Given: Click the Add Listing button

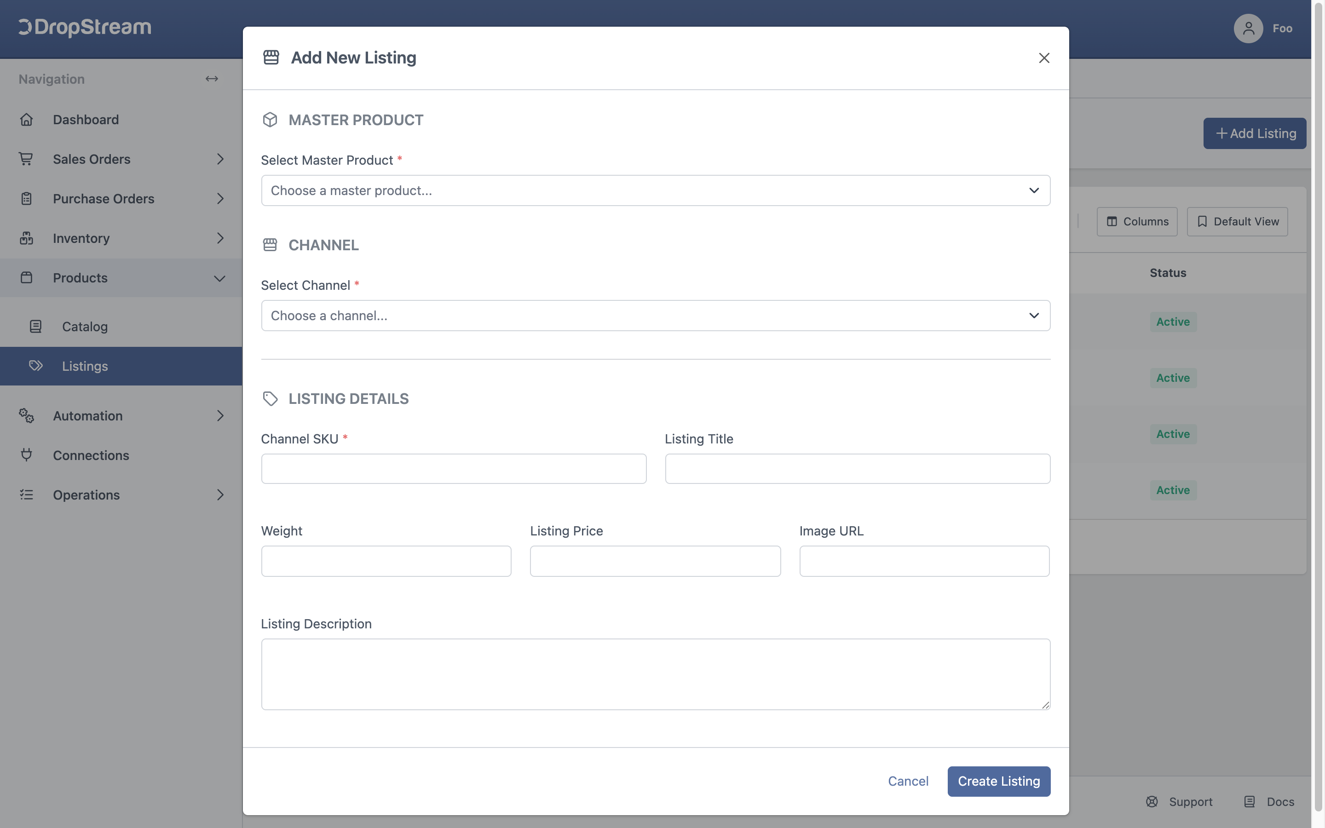Looking at the screenshot, I should [x=1254, y=133].
